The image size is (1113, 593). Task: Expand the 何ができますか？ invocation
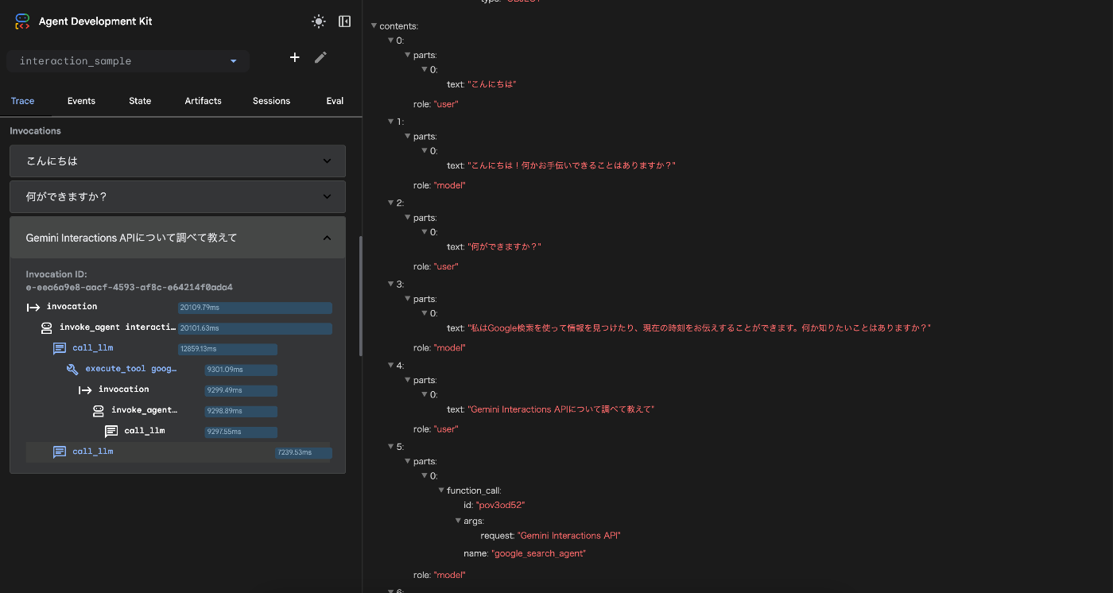pos(178,196)
